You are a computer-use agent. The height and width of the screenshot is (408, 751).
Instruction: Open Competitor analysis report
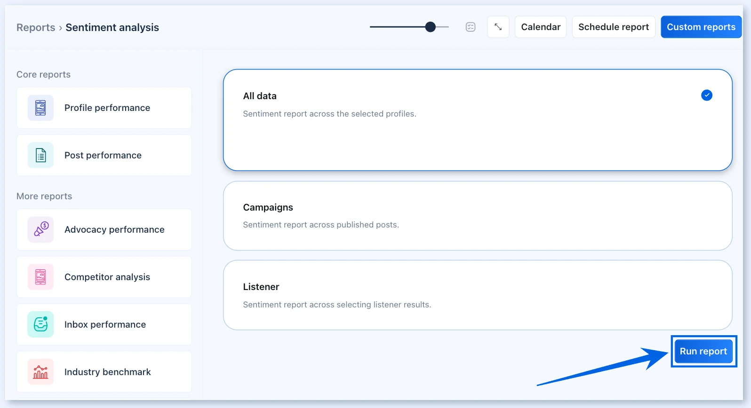104,277
